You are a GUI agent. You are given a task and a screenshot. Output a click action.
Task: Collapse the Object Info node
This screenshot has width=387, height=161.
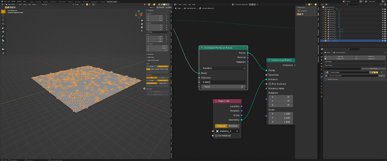(x=216, y=101)
